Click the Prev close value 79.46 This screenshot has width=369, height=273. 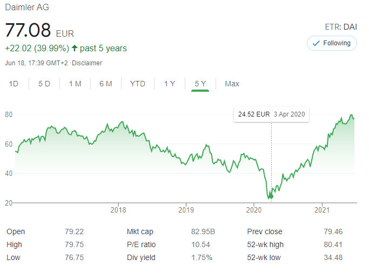tap(333, 231)
